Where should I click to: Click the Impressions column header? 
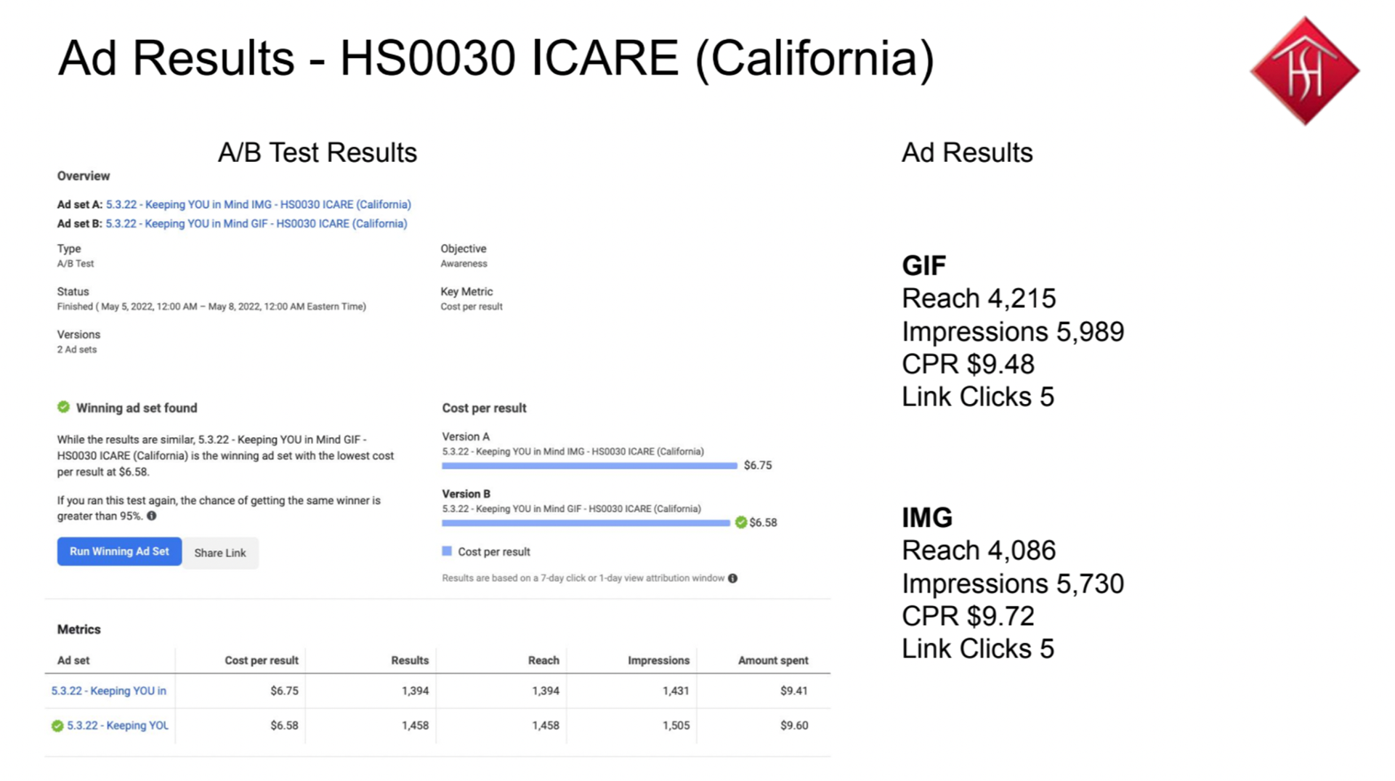(x=658, y=660)
